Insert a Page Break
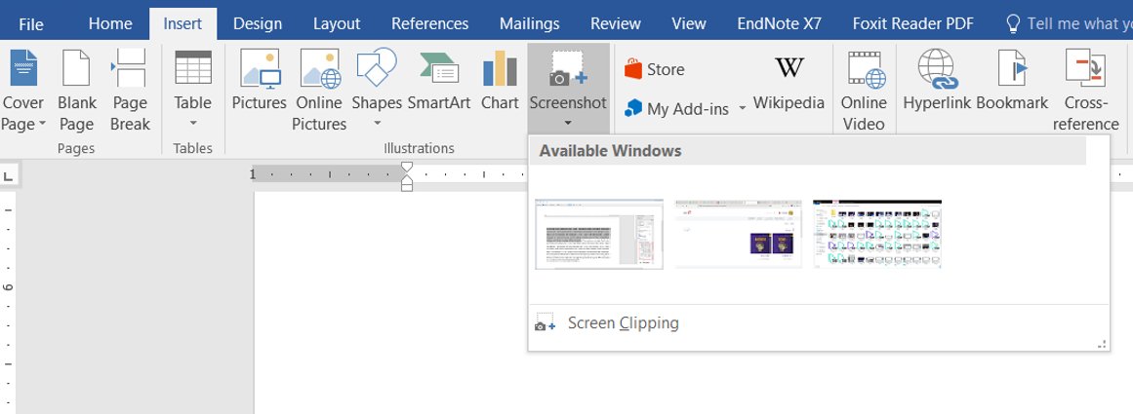1133x414 pixels. click(x=130, y=91)
